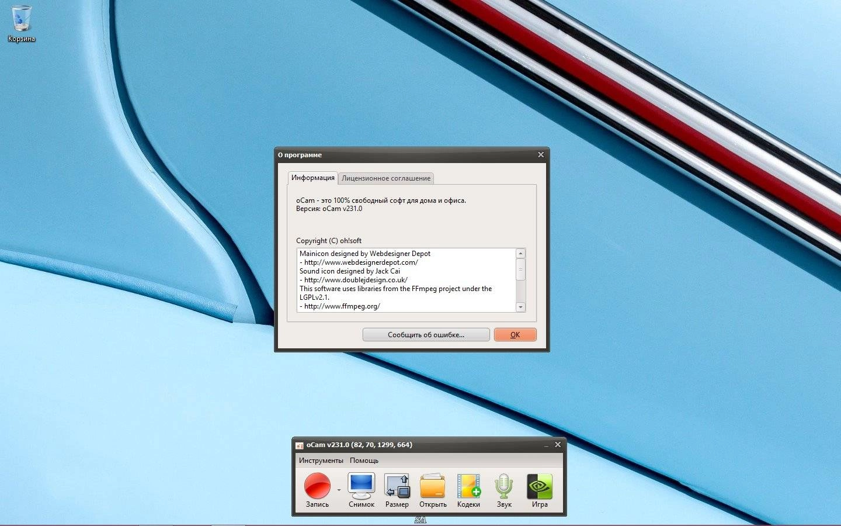Open the Инструменты menu
The image size is (841, 526).
(x=321, y=461)
